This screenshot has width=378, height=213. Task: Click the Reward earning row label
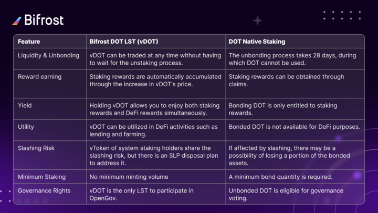tap(39, 77)
